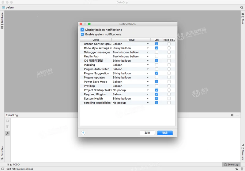The height and width of the screenshot is (171, 245).
Task: Enable Log for Debugger messages
Action: point(156,52)
